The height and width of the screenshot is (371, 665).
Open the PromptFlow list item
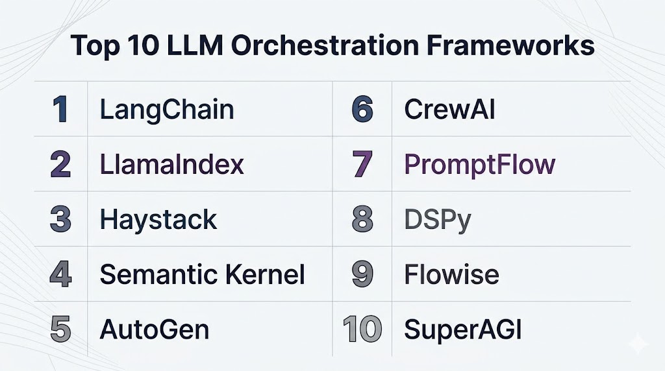[480, 165]
